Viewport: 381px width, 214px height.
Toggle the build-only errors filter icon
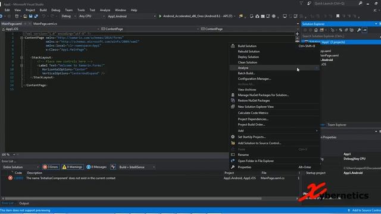point(113,167)
